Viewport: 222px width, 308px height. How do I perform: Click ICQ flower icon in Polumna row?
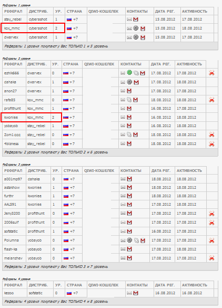(x=129, y=240)
